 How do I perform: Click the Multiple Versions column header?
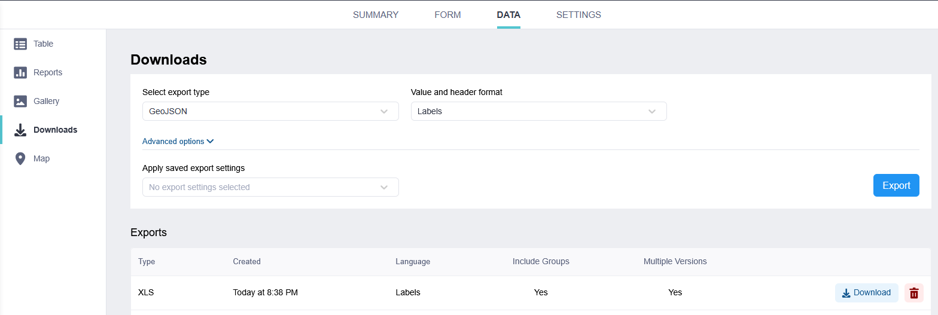point(675,262)
